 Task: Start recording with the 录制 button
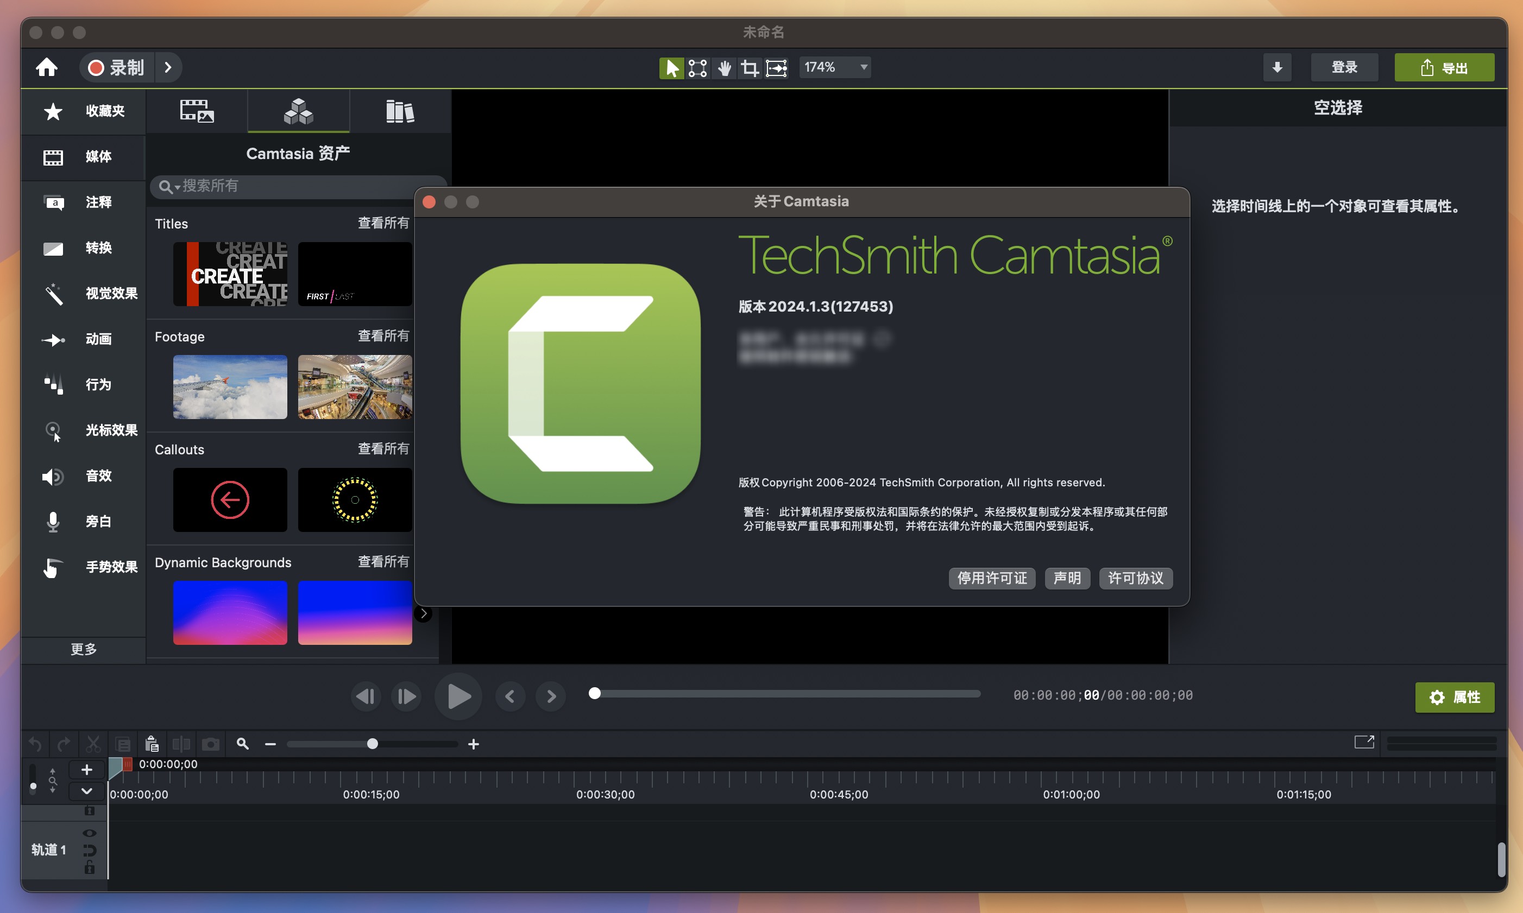[116, 68]
